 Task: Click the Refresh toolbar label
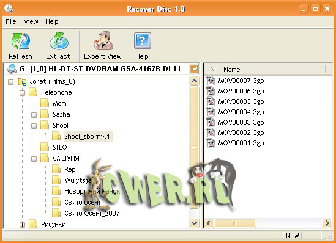pyautogui.click(x=20, y=56)
